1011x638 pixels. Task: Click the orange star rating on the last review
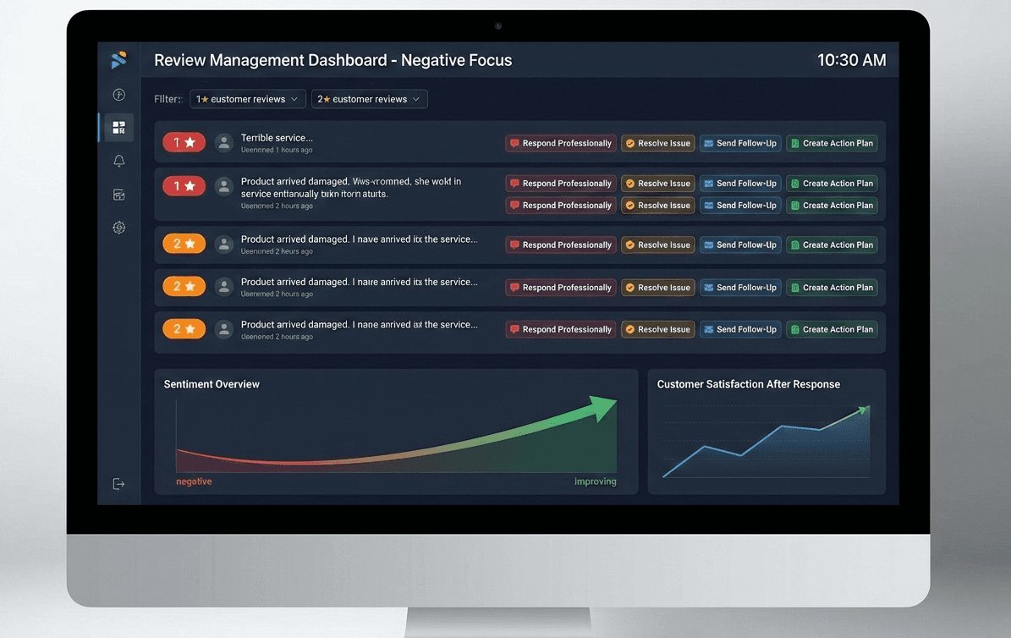[184, 327]
